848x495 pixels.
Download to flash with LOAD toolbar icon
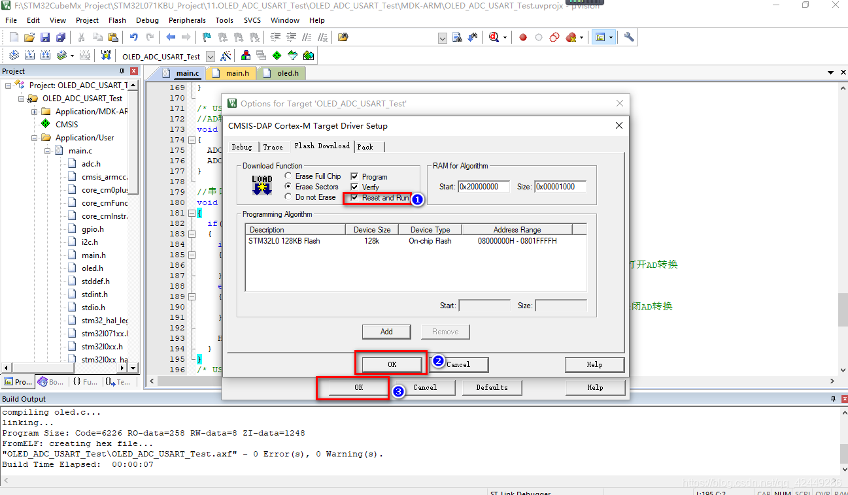point(105,56)
